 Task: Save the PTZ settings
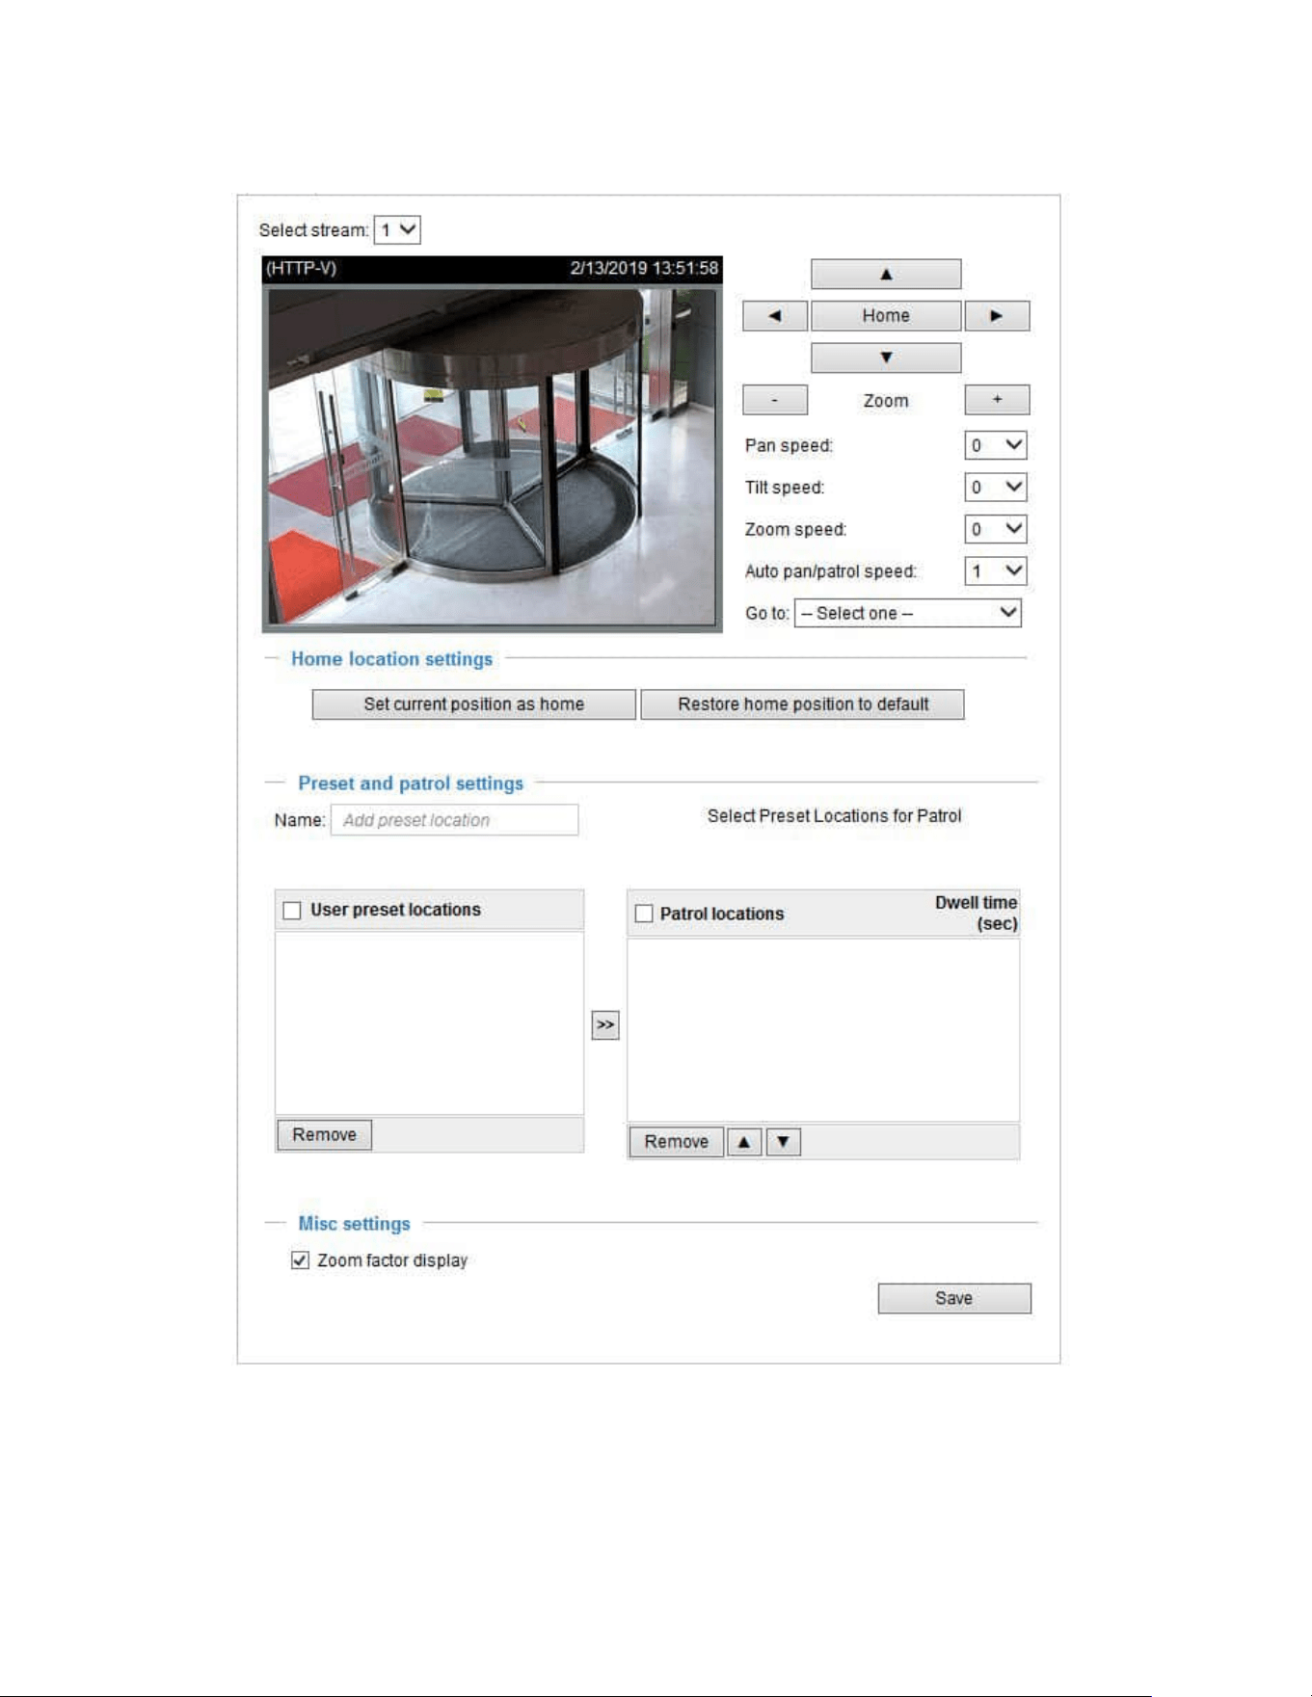[954, 1298]
